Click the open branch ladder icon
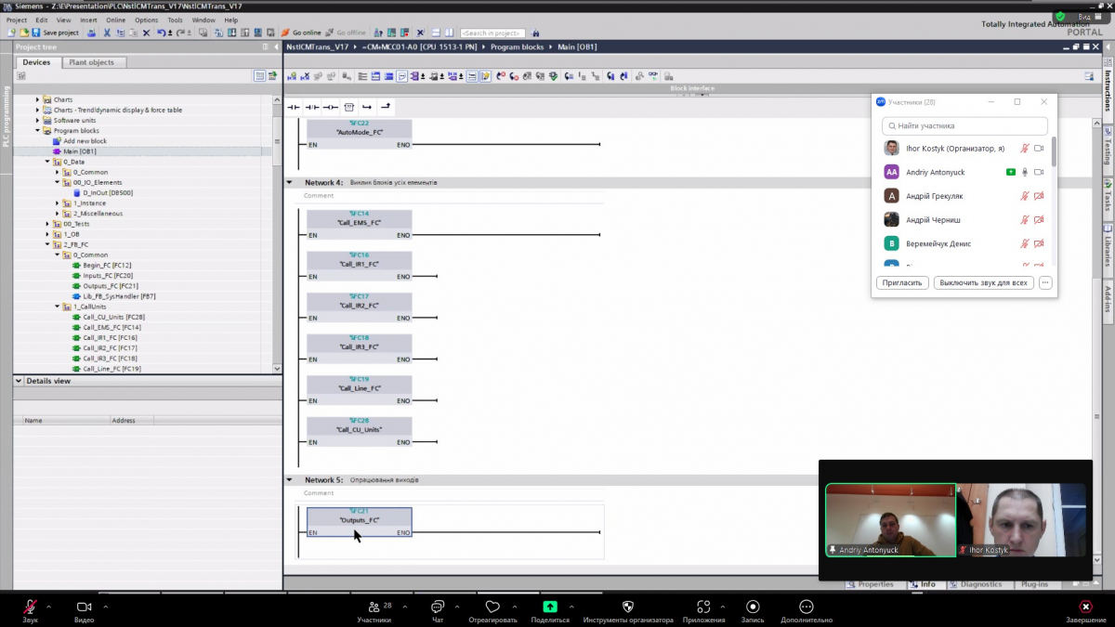1115x627 pixels. 367,107
